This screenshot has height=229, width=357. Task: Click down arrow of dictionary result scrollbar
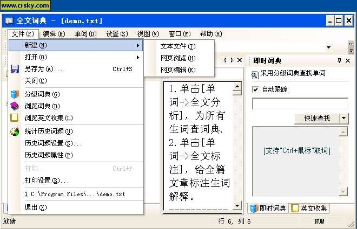coord(343,192)
